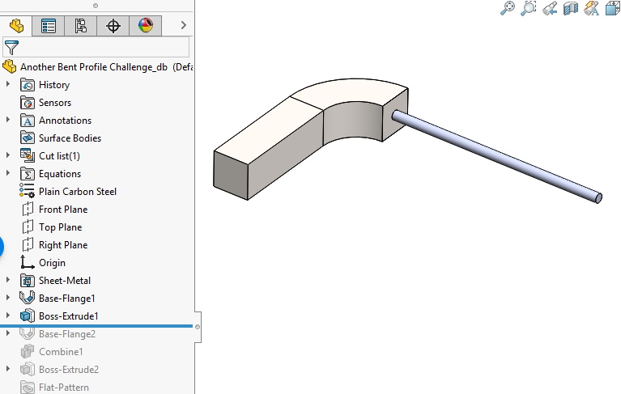
Task: Click the feature tree filter field
Action: pos(96,48)
